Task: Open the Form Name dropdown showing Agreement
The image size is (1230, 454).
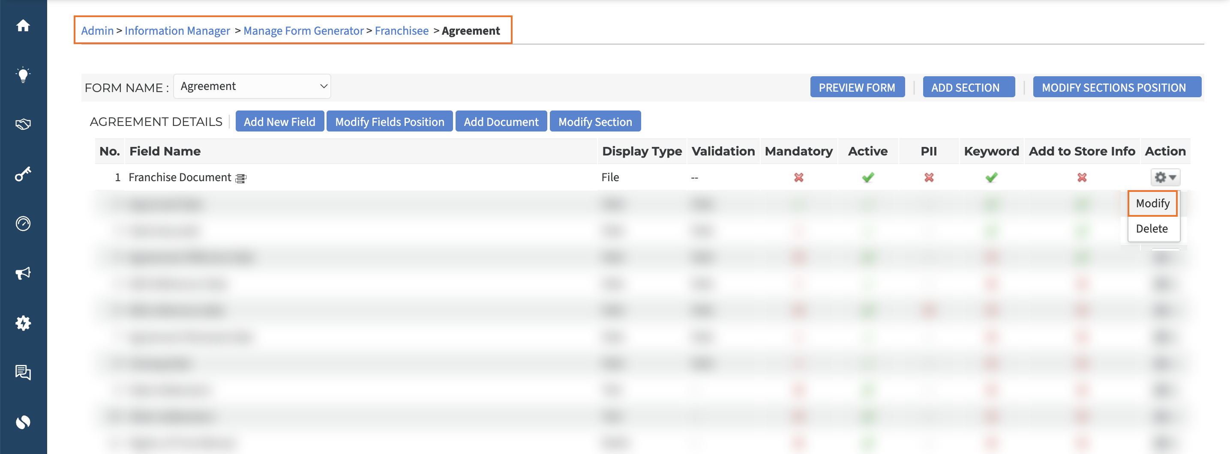Action: coord(252,87)
